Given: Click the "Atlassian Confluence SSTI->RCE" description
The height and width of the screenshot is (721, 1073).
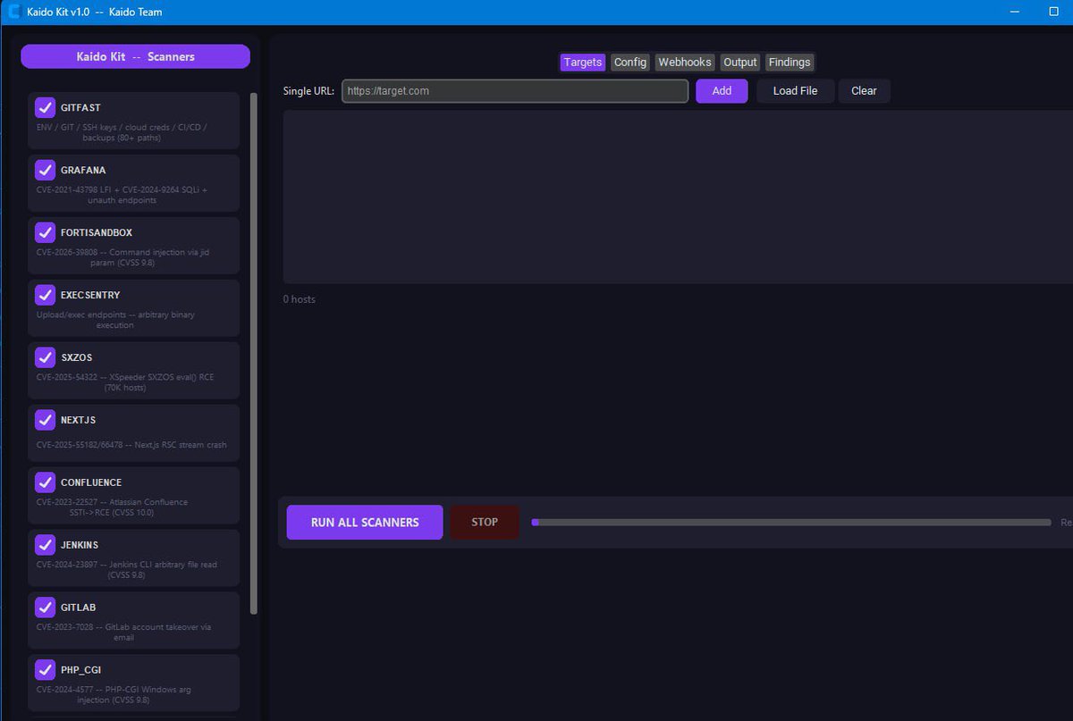Looking at the screenshot, I should pos(113,507).
